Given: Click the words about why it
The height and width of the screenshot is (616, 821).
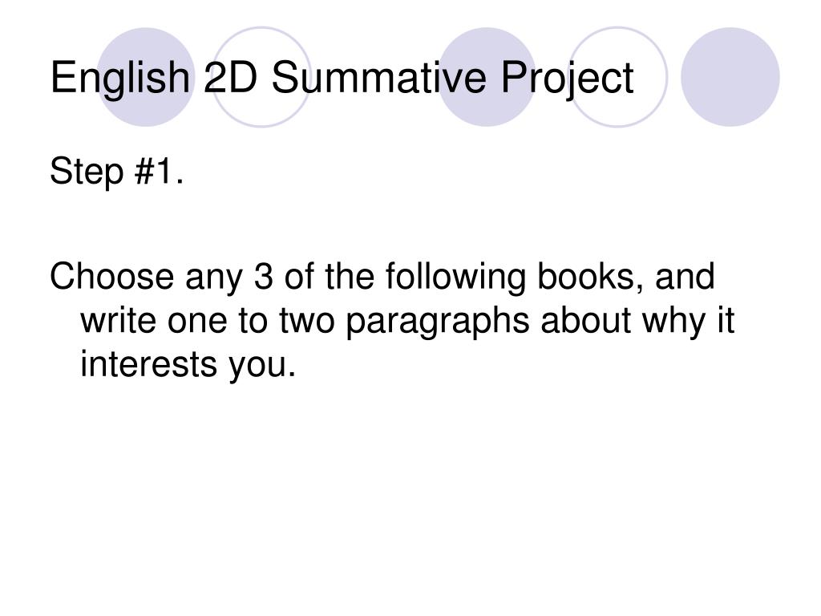Looking at the screenshot, I should 637,321.
